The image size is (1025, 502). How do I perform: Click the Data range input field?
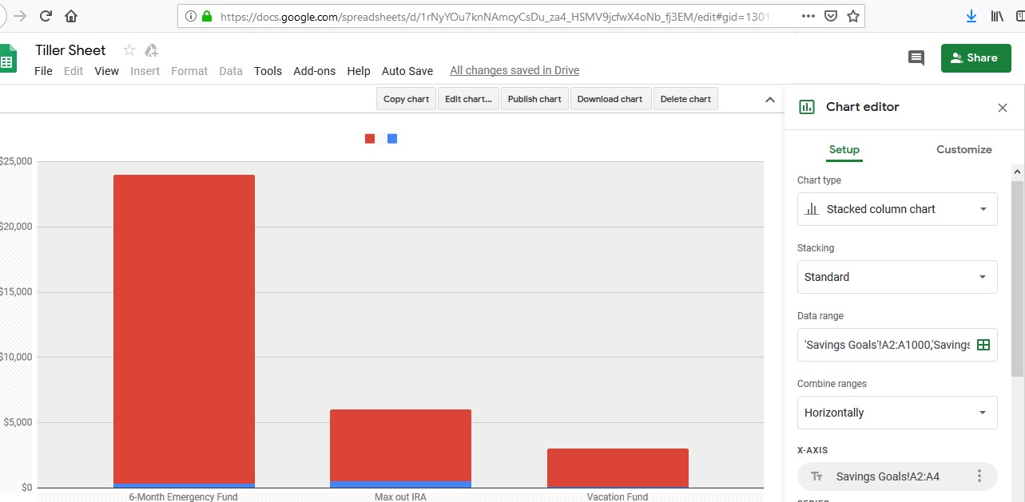[x=897, y=345]
